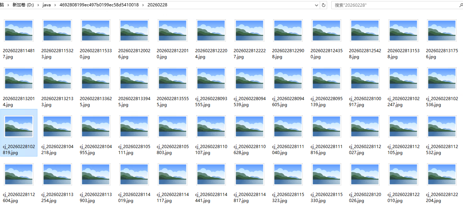The image size is (463, 208).
Task: Click the 20260228 breadcrumb segment
Action: pos(157,5)
